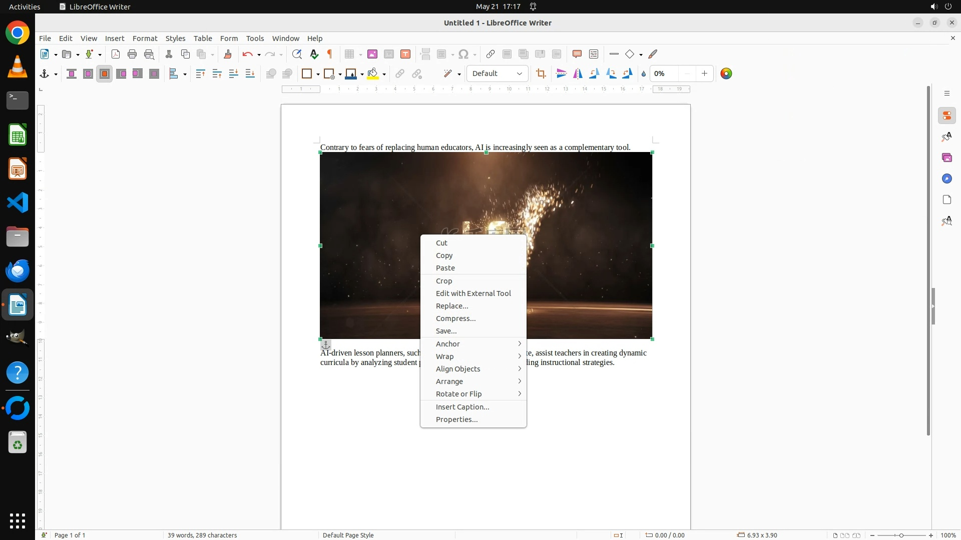Click Insert Caption... in the context menu
Viewport: 961px width, 540px height.
462,407
